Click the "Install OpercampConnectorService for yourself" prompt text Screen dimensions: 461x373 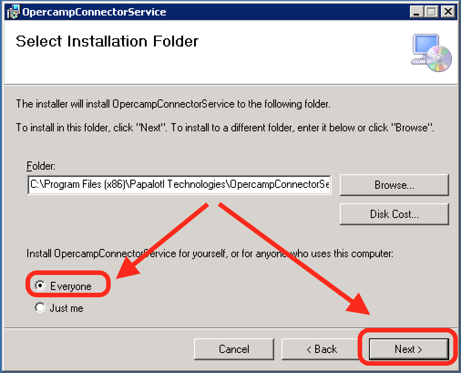click(210, 253)
